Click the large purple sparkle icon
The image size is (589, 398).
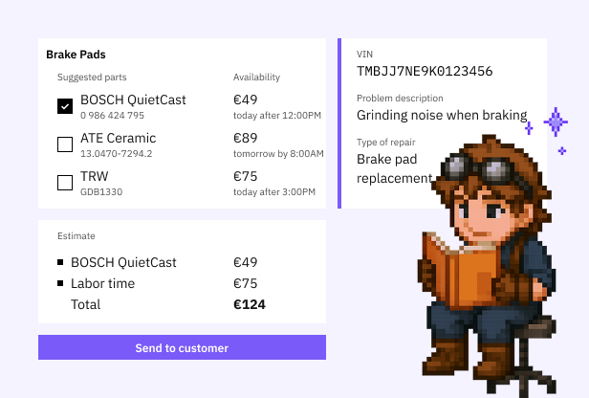point(556,122)
